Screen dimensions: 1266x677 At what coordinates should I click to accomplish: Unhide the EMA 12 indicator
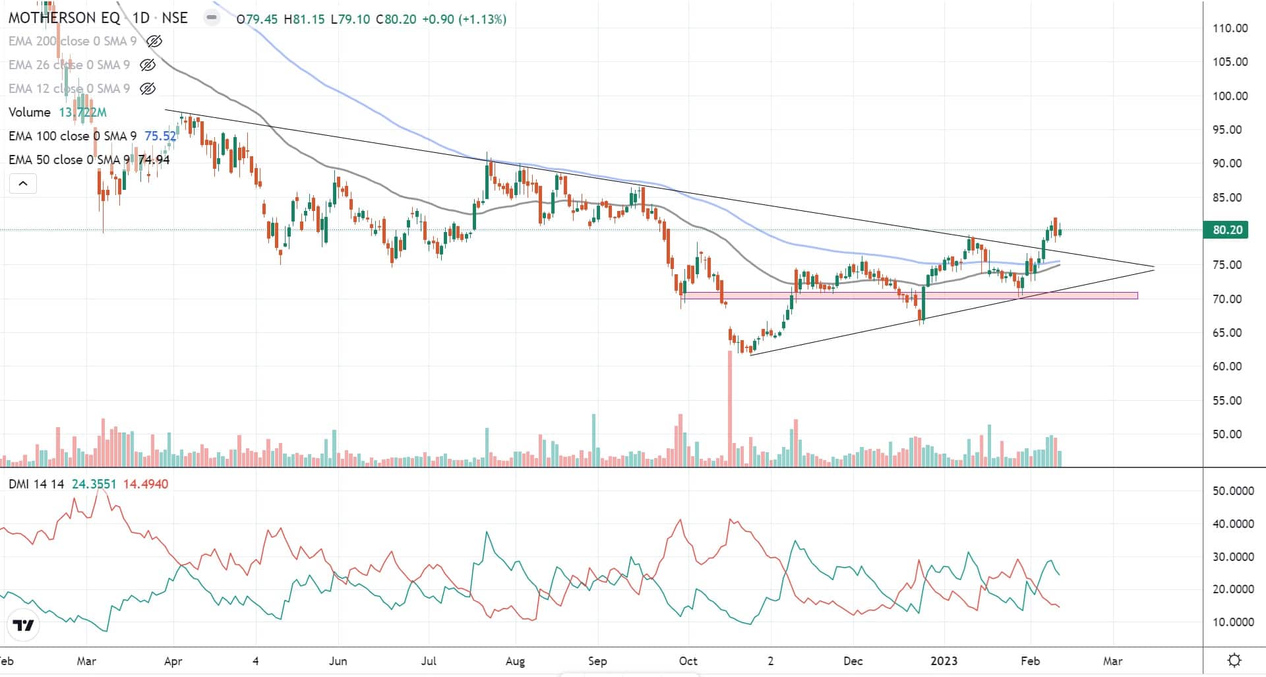[148, 89]
